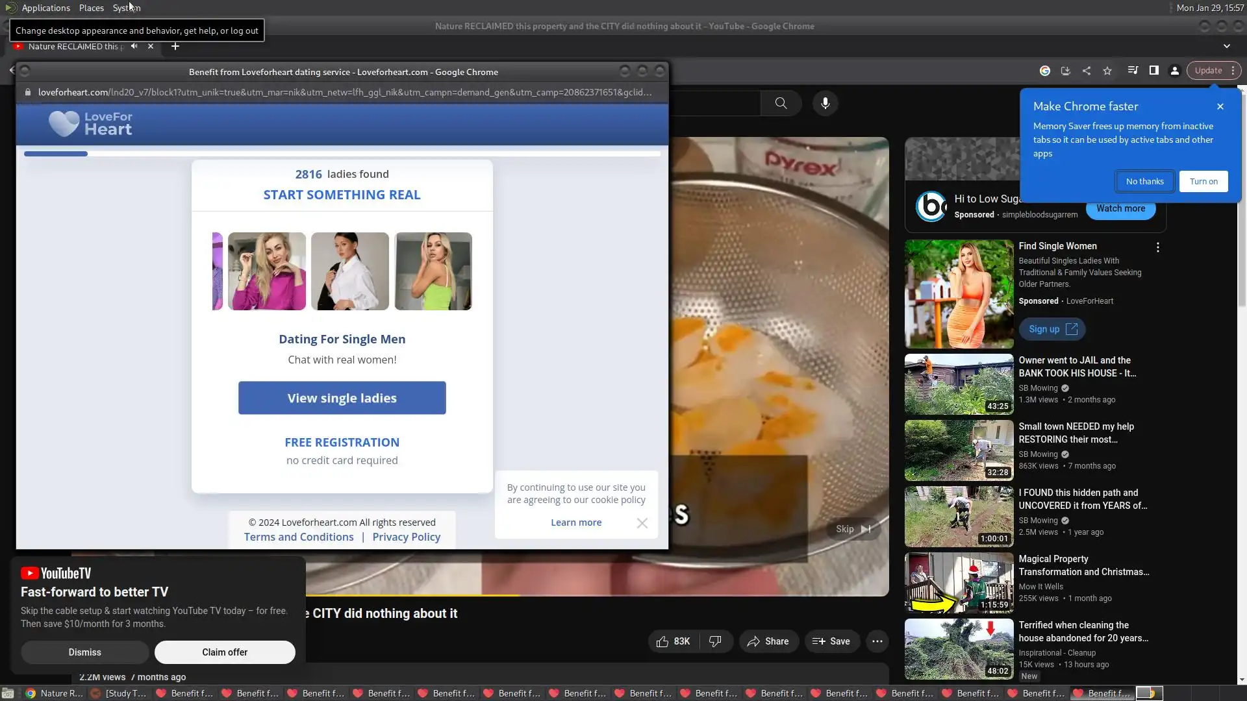Click the thumbs-down dislike icon
This screenshot has height=701, width=1247.
pyautogui.click(x=715, y=641)
